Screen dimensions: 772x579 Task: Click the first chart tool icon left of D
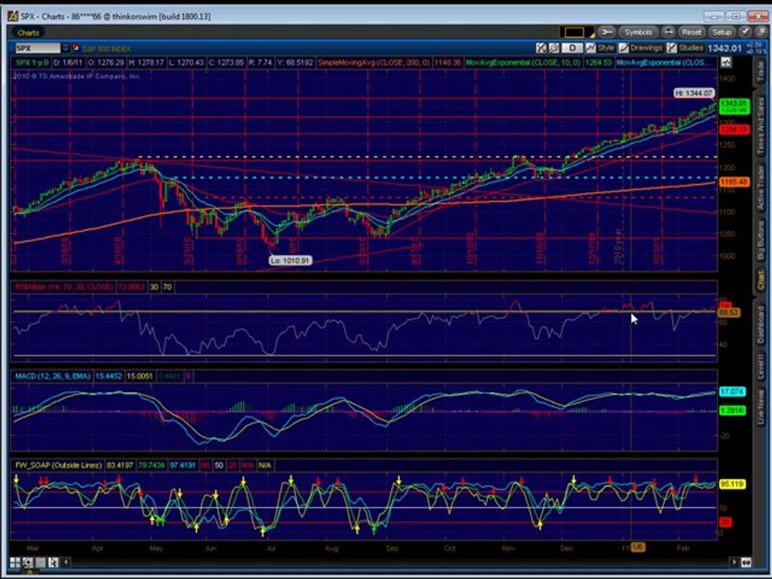(x=541, y=47)
